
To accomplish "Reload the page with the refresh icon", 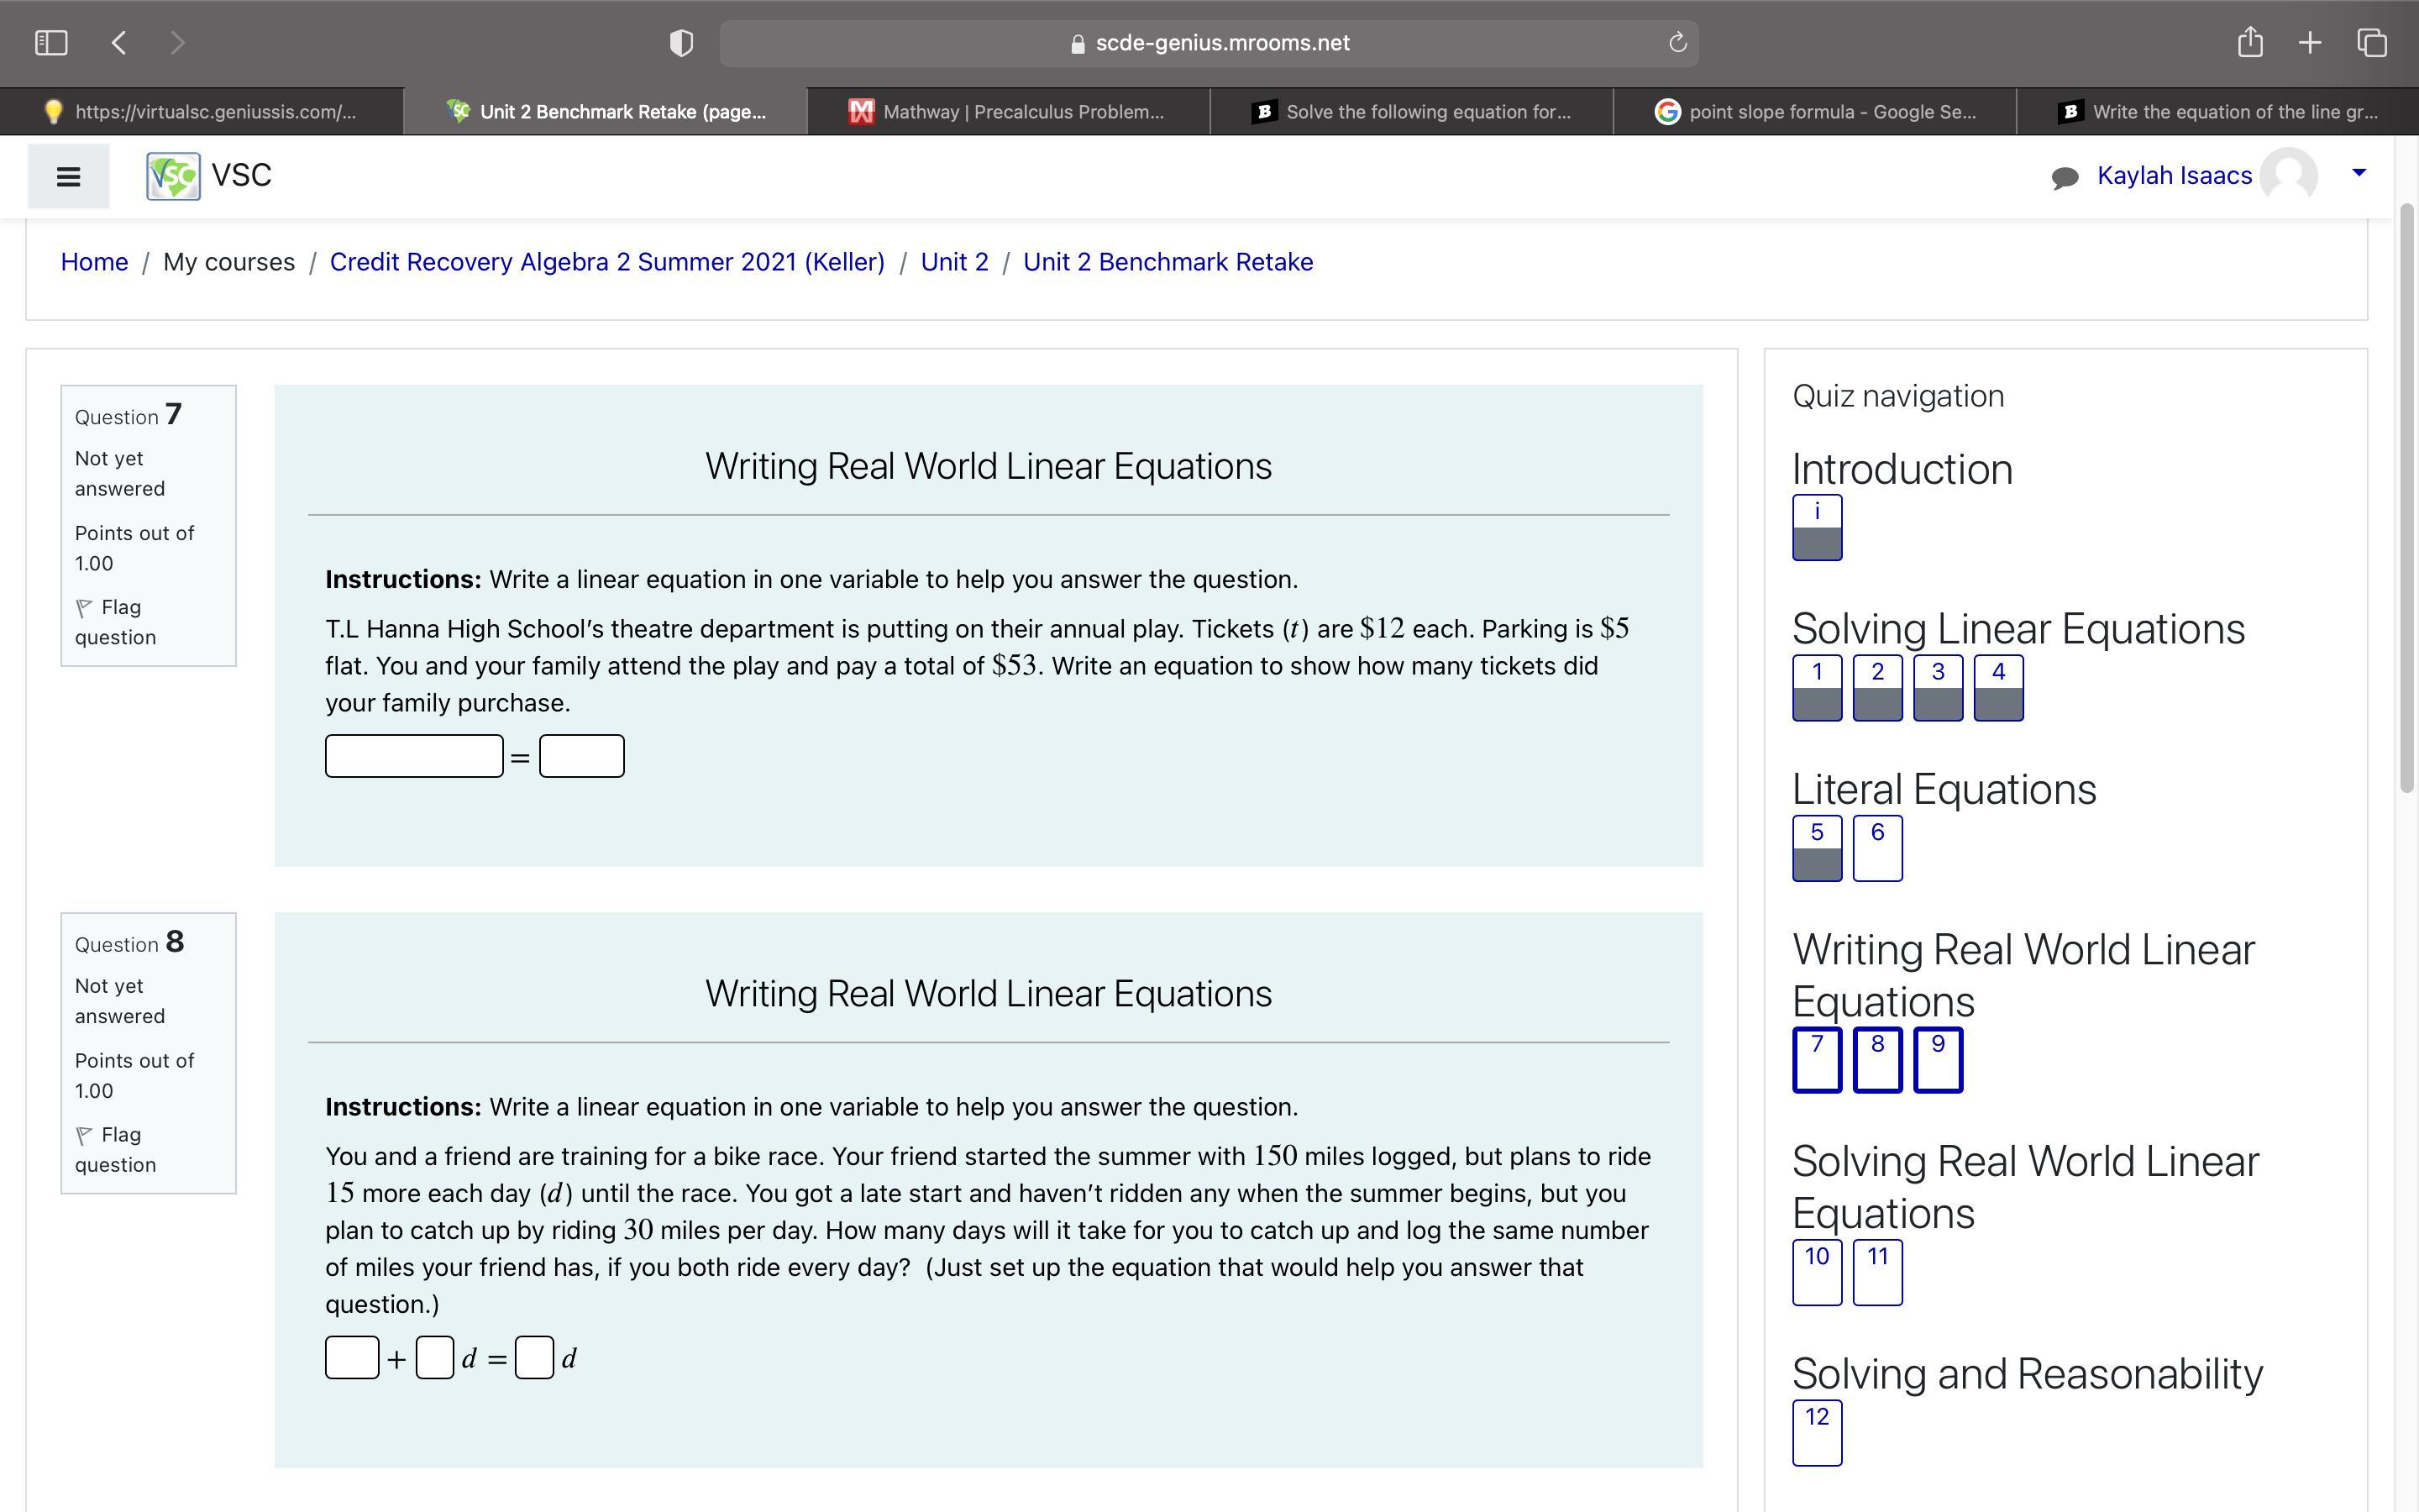I will (x=1677, y=43).
